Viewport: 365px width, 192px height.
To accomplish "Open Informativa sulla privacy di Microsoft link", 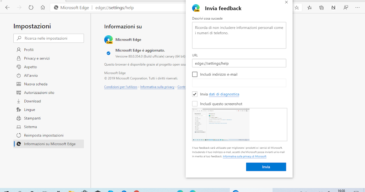I will pos(244,156).
